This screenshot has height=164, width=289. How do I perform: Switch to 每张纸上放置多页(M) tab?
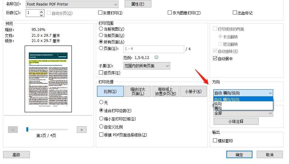pos(166,91)
